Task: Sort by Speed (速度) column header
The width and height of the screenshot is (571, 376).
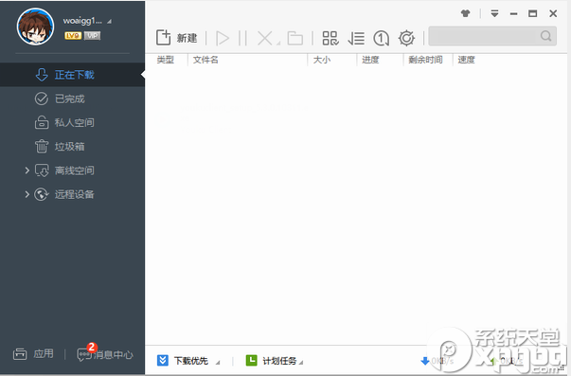Action: [467, 60]
